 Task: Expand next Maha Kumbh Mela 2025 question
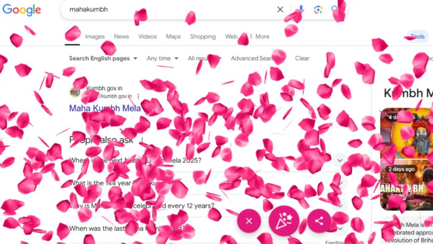tap(204, 161)
